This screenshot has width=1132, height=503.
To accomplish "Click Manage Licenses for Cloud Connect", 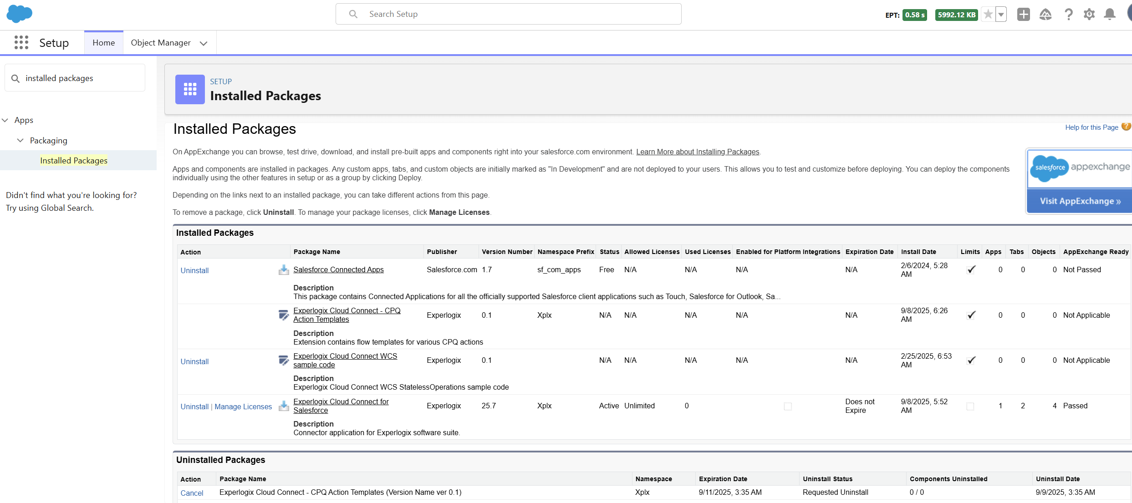I will coord(243,406).
